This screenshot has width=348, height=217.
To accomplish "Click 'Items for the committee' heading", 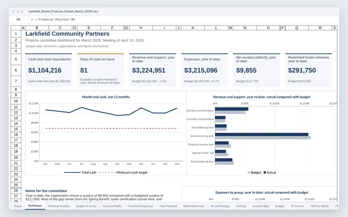I will (x=46, y=191).
